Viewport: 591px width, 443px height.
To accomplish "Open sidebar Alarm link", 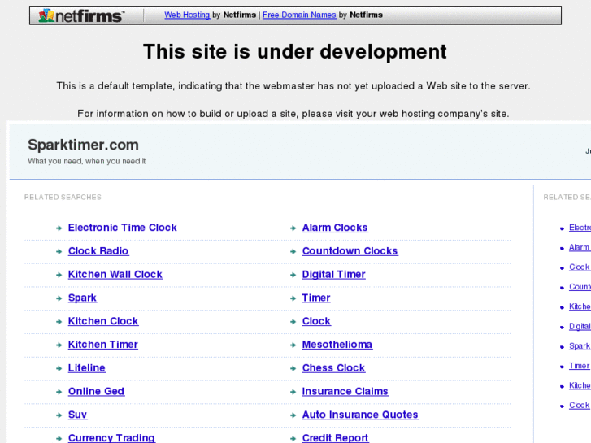I will [580, 247].
